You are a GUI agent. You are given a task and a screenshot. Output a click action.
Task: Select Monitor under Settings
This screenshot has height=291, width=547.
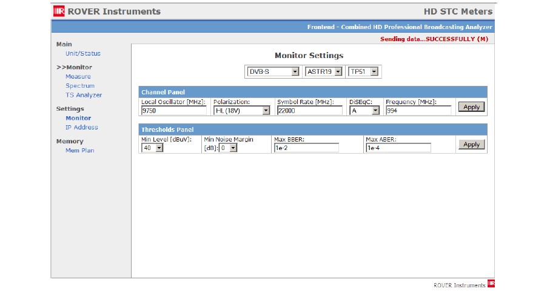point(78,118)
